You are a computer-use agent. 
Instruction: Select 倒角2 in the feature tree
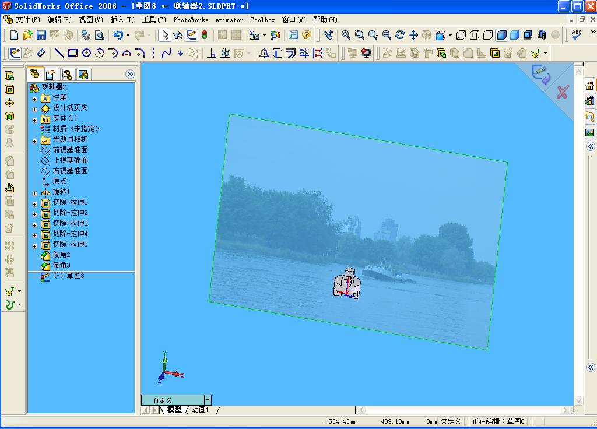click(x=61, y=255)
